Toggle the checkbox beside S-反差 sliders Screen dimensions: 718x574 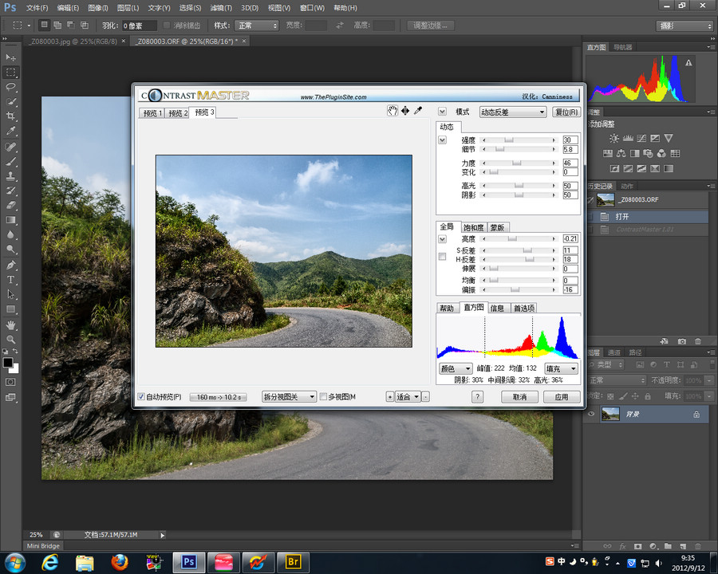tap(442, 256)
